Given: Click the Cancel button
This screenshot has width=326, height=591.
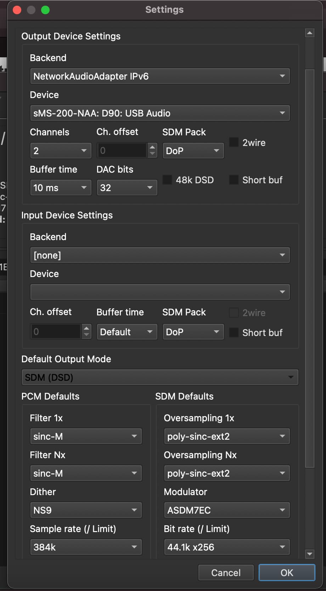Looking at the screenshot, I should tap(226, 573).
